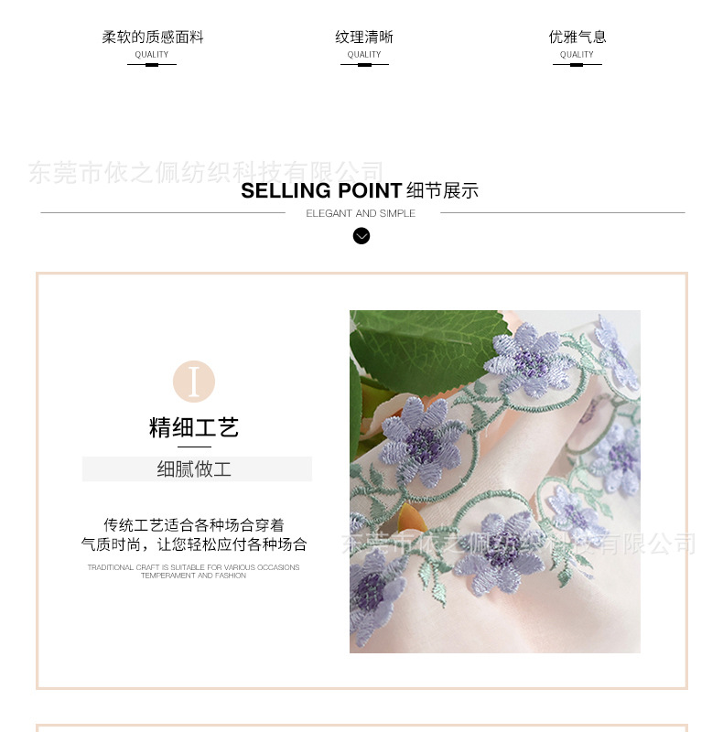Click the underline bar beneath 纹理清晰
This screenshot has height=732, width=723.
coord(365,65)
